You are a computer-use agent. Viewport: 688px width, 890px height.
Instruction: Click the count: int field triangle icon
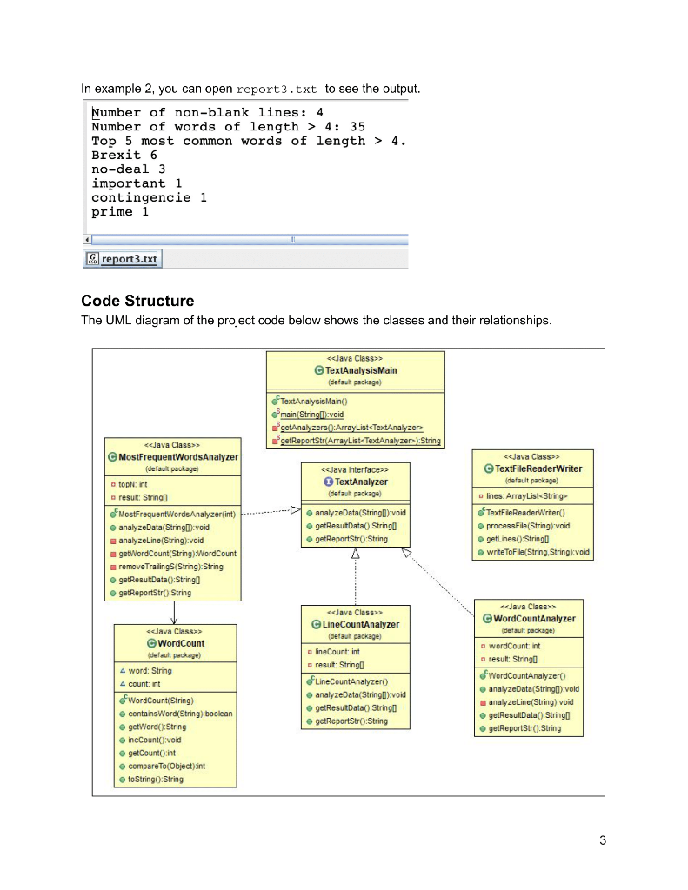click(x=123, y=684)
